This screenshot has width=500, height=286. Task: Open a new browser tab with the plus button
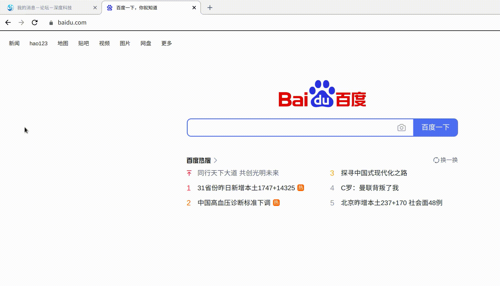pyautogui.click(x=210, y=7)
